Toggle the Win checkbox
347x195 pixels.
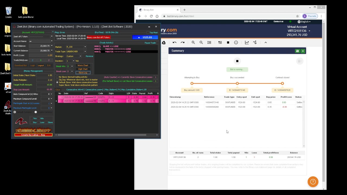point(38,118)
